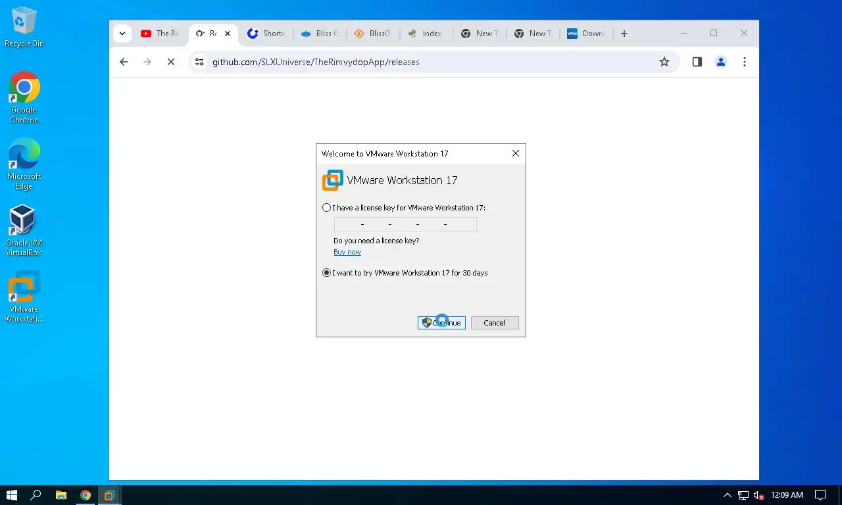Image resolution: width=842 pixels, height=505 pixels.
Task: Switch to the second New Tab
Action: tap(533, 34)
